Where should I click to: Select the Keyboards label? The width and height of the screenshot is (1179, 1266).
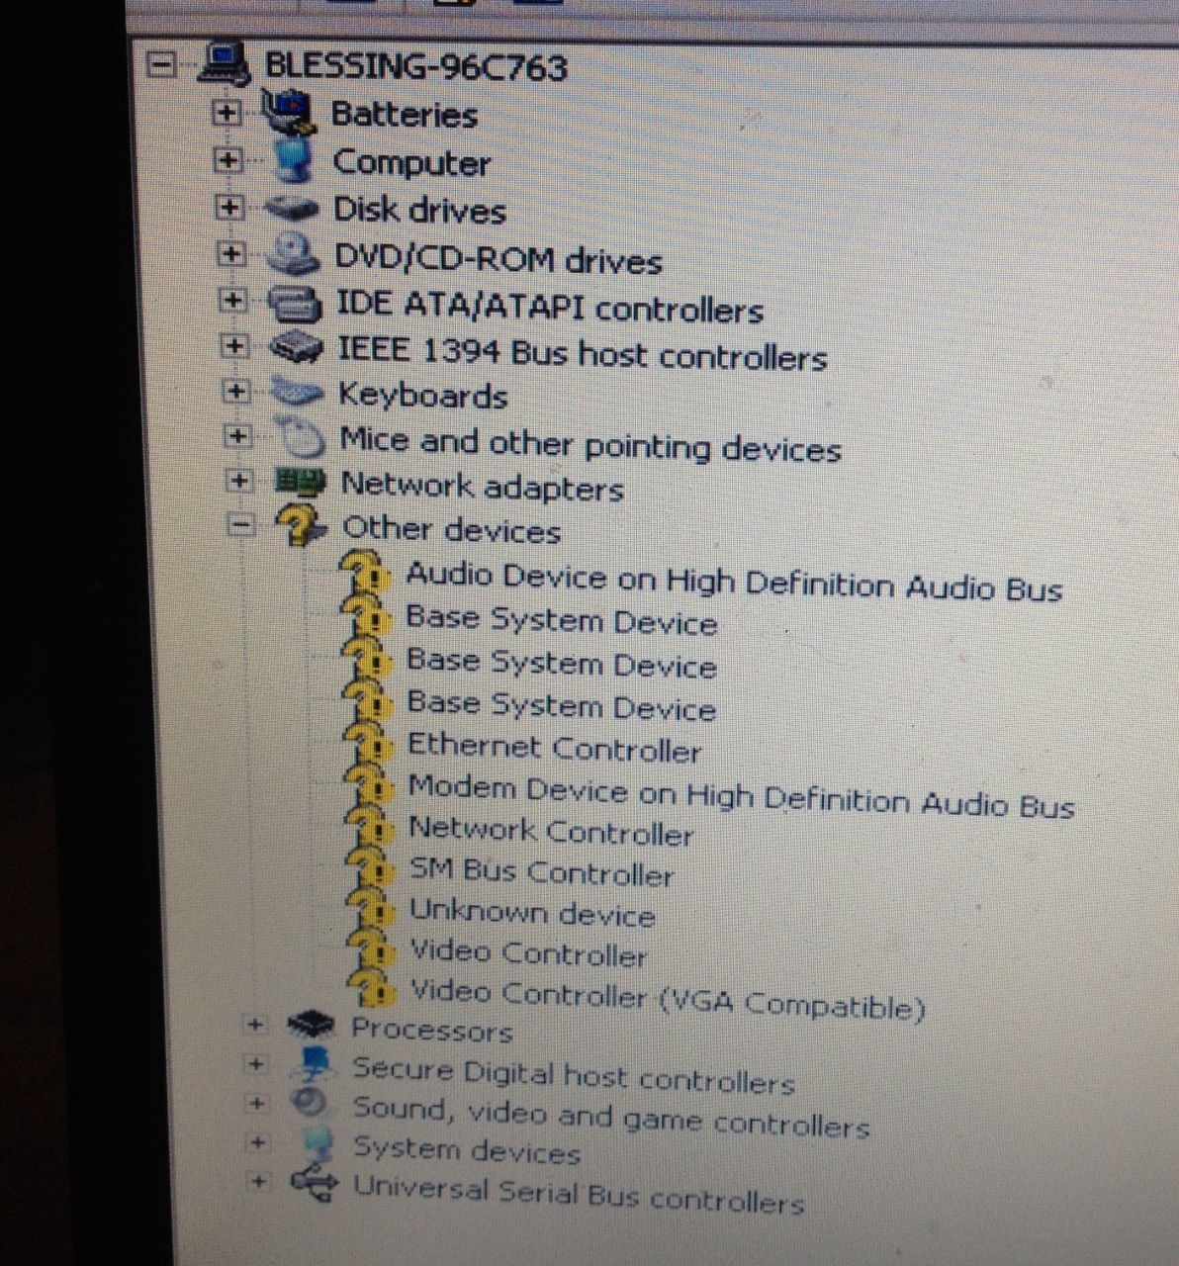coord(423,395)
